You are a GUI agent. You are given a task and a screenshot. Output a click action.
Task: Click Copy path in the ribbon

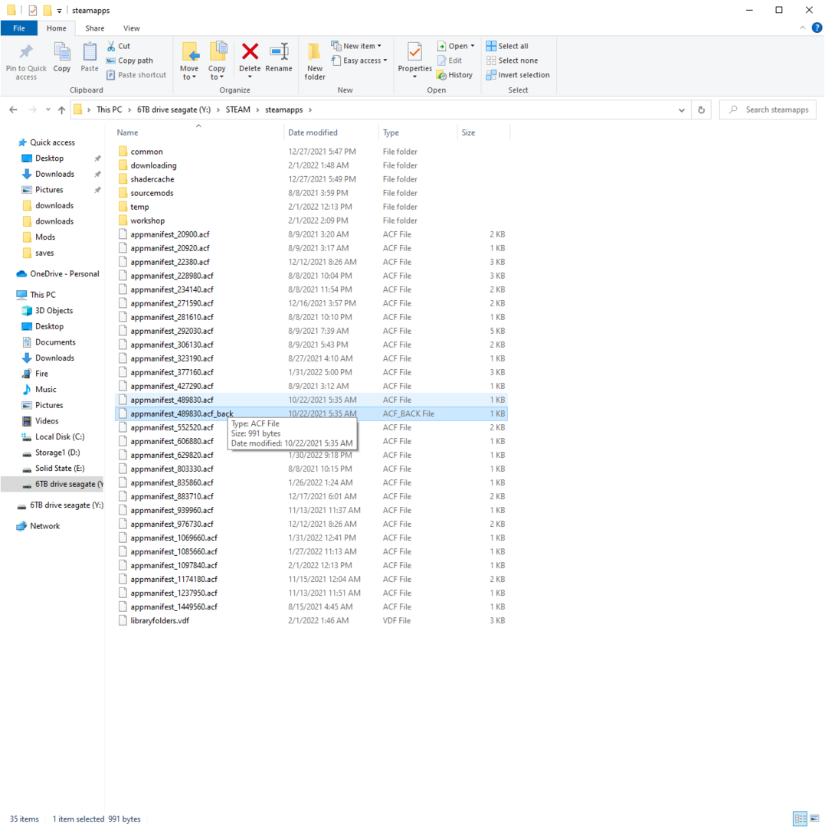coord(129,60)
